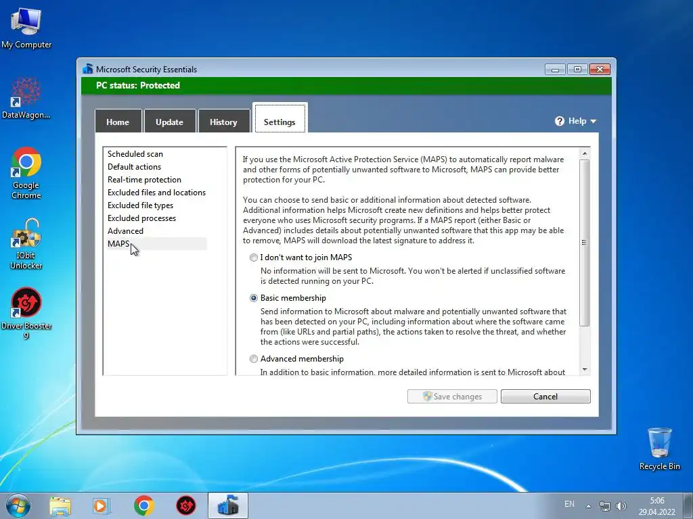Click the EN language indicator
693x519 pixels.
pyautogui.click(x=569, y=504)
